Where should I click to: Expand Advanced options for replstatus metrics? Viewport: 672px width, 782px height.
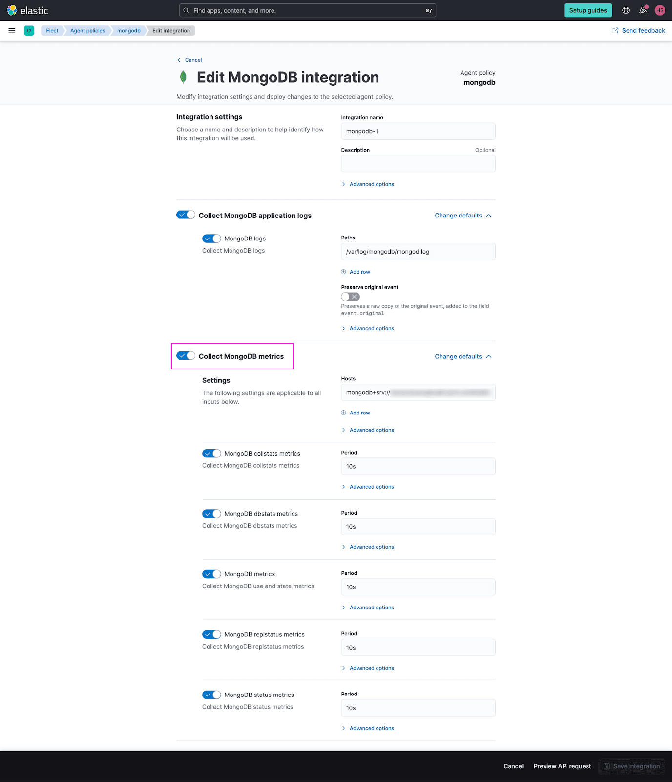coord(371,668)
